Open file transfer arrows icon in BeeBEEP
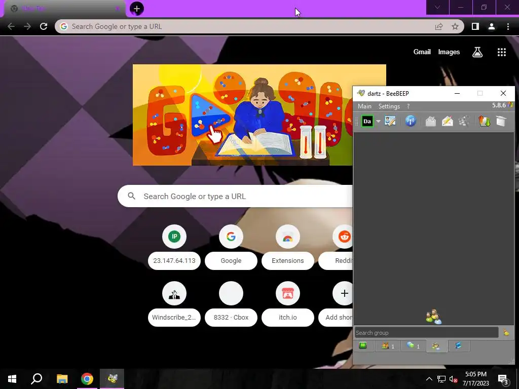Viewport: 519px width, 389px height. (484, 121)
